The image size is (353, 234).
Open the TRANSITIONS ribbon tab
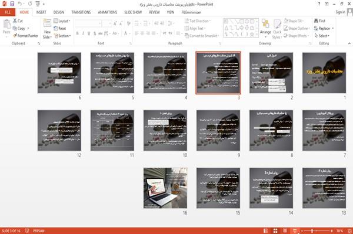(81, 12)
